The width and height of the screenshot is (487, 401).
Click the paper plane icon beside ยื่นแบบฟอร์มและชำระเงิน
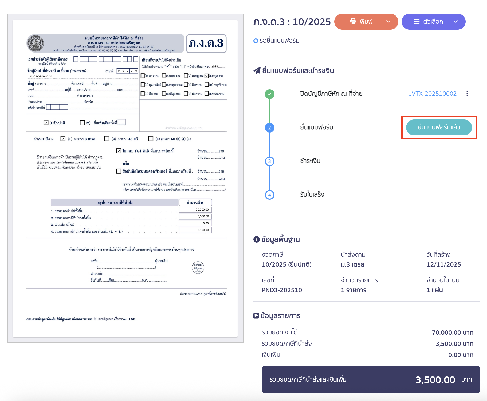click(x=257, y=71)
